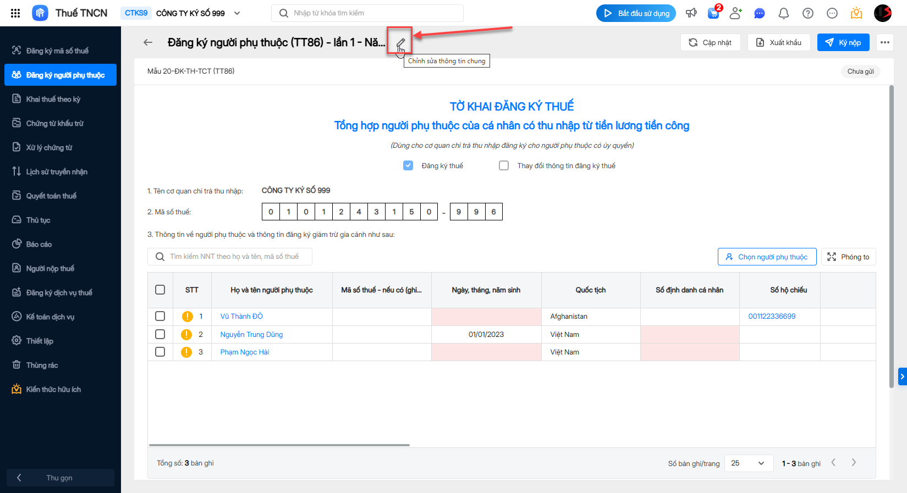Click the invite user icon
This screenshot has height=493, width=907.
(x=735, y=13)
